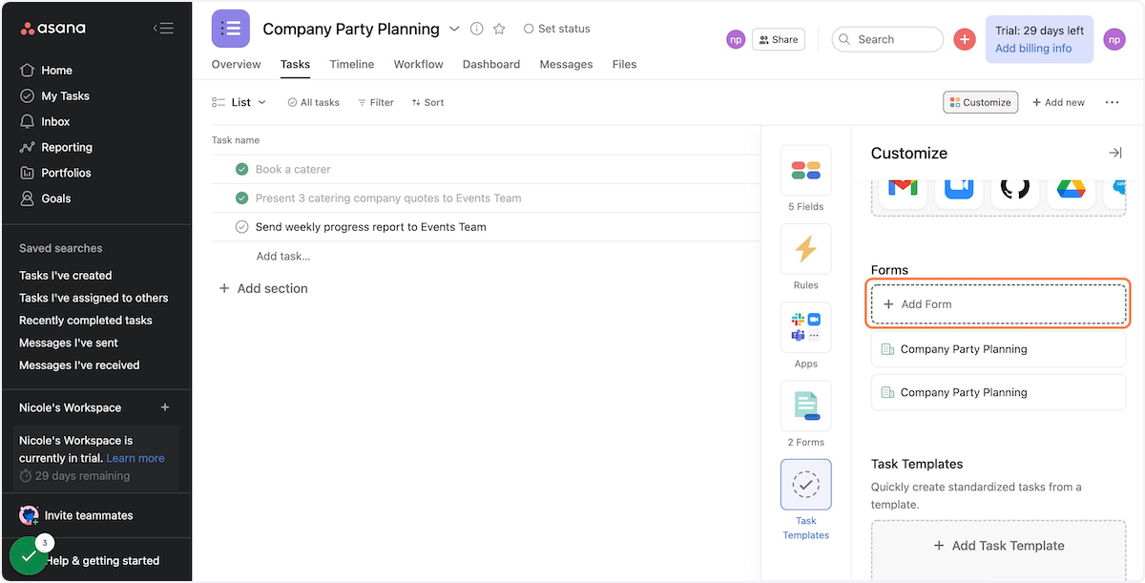Open Recently completed tasks search
The image size is (1145, 583).
coord(86,321)
